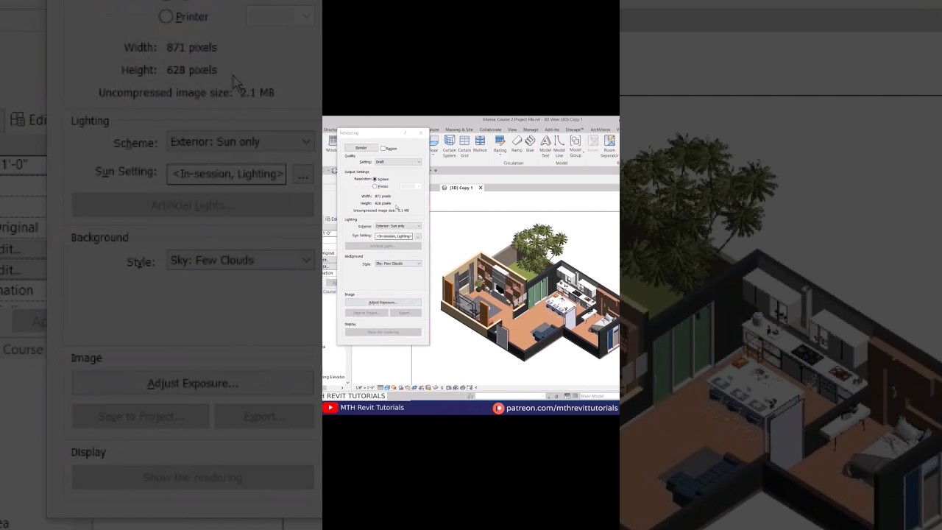Open Visual Style in view control bar

(x=387, y=388)
